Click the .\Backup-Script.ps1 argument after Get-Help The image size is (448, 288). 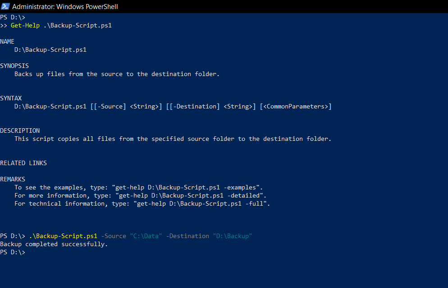click(x=78, y=25)
